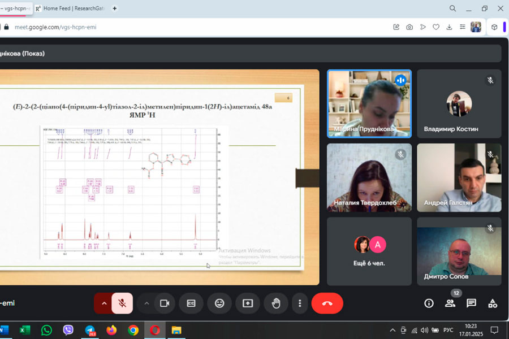Open browser downloads icon
509x339 pixels.
click(x=449, y=27)
